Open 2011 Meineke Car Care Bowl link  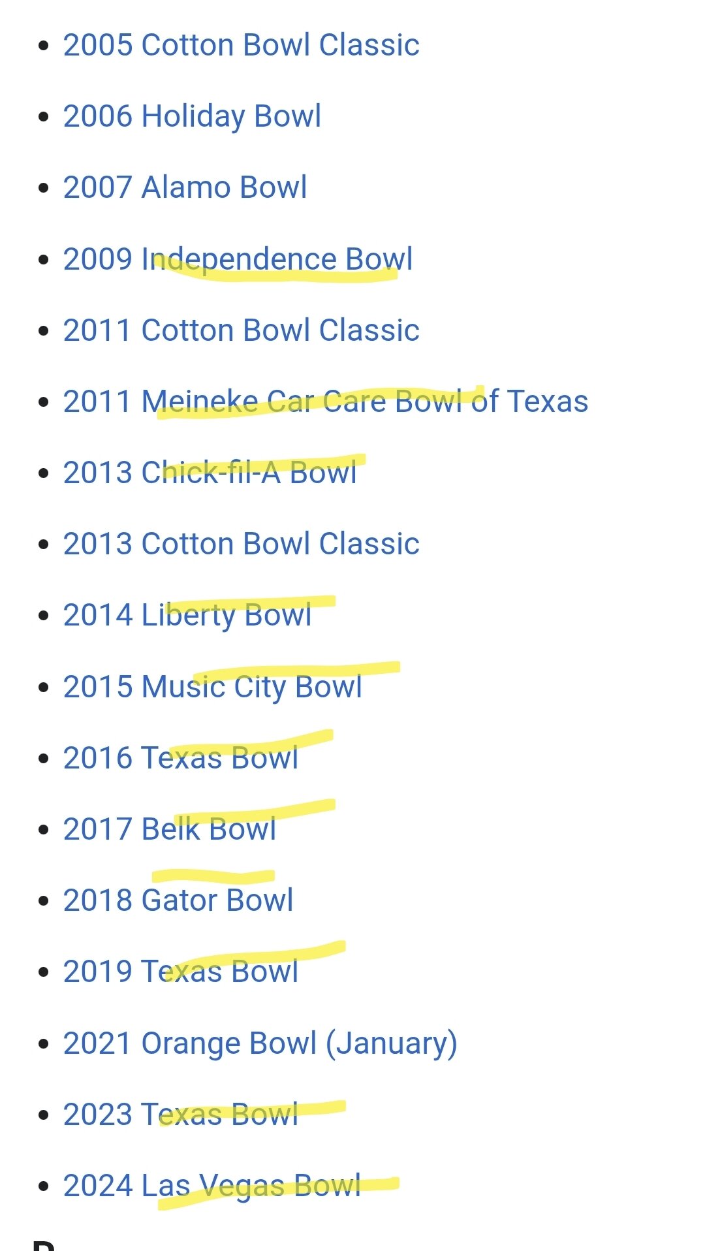tap(325, 402)
